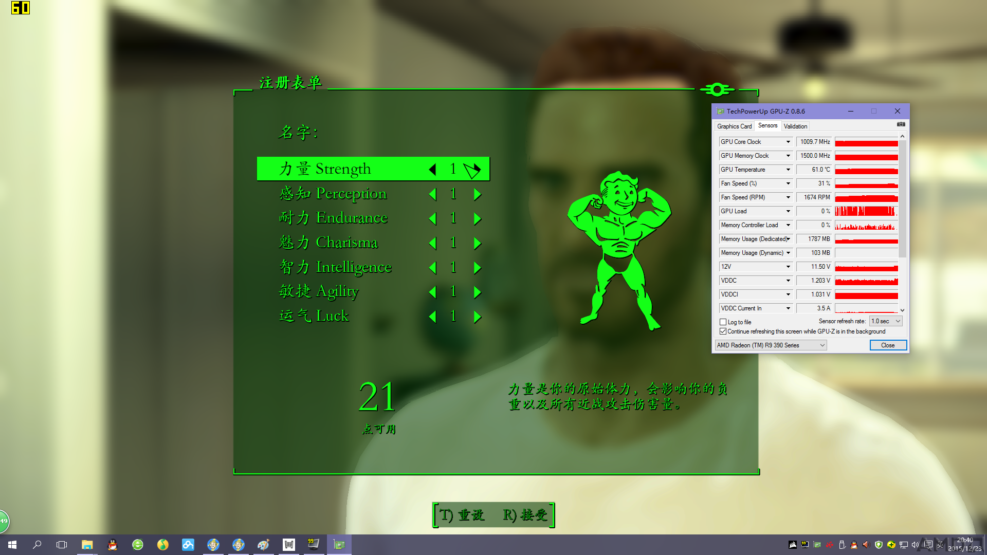Launch the green 360 browser taskbar icon

coord(137,545)
